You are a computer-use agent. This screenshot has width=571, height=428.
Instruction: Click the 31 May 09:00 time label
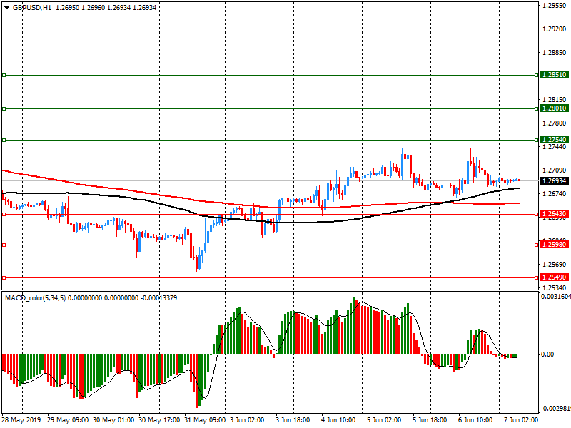[205, 420]
